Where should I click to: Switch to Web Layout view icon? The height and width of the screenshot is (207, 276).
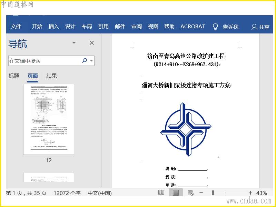pos(190,193)
